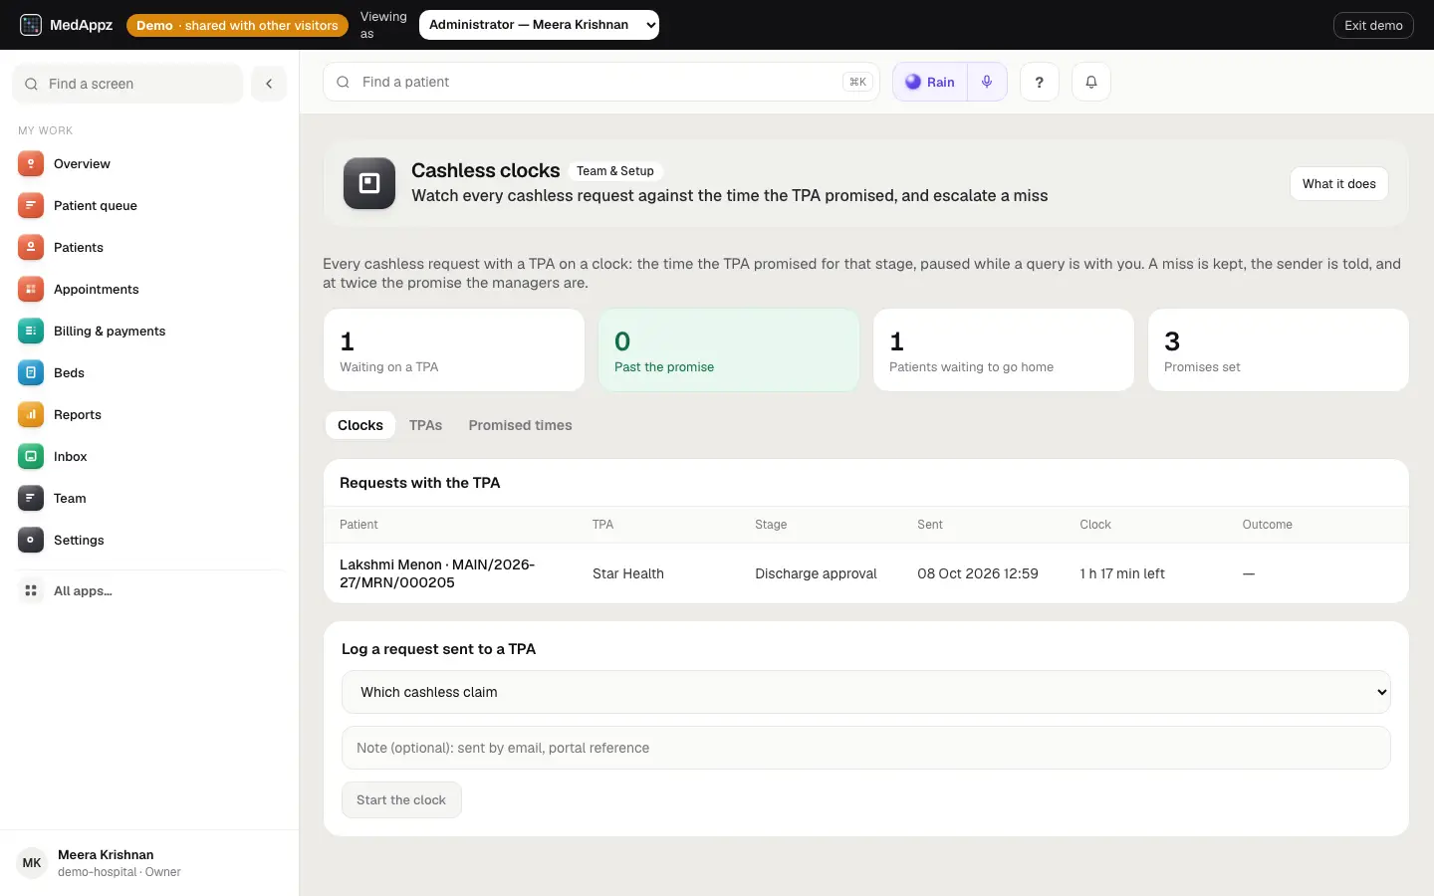Open the Beds sidebar icon

pos(31,372)
